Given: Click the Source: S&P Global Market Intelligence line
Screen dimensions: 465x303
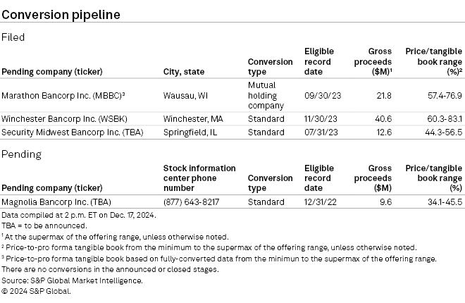Looking at the screenshot, I should (72, 280).
